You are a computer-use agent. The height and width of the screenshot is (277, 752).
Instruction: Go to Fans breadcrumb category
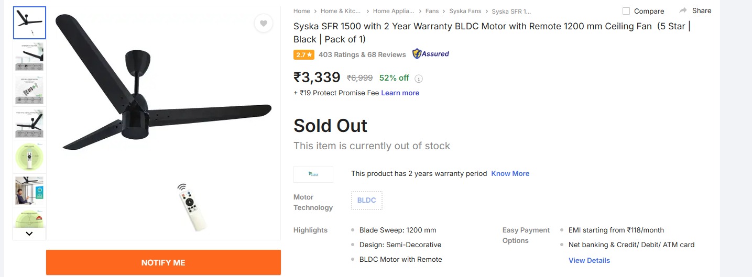(432, 11)
